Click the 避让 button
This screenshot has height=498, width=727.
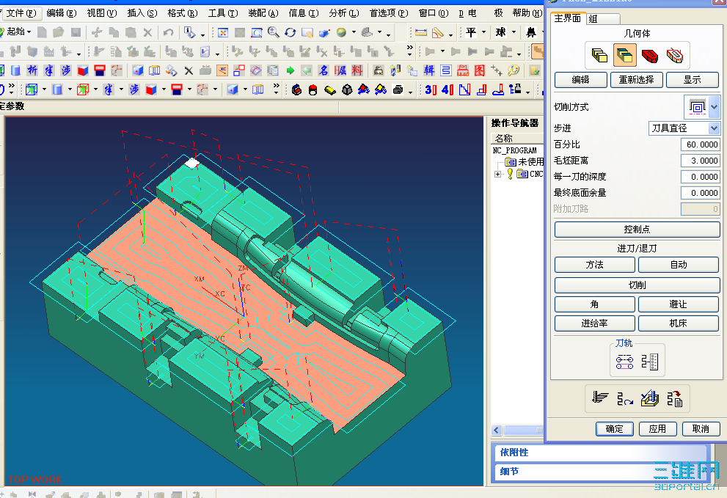679,304
